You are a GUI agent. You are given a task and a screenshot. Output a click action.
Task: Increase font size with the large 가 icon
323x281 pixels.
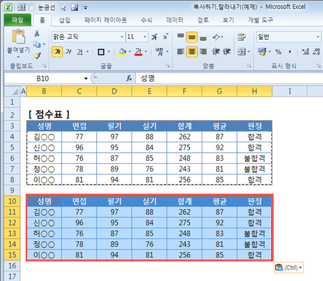(x=154, y=37)
